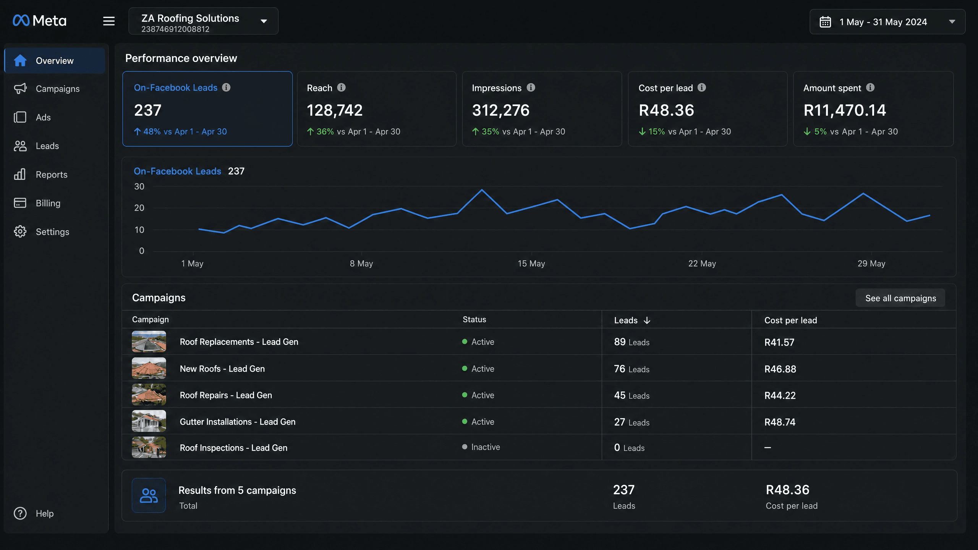Click the account ID 238746912008812
978x550 pixels.
pos(175,29)
